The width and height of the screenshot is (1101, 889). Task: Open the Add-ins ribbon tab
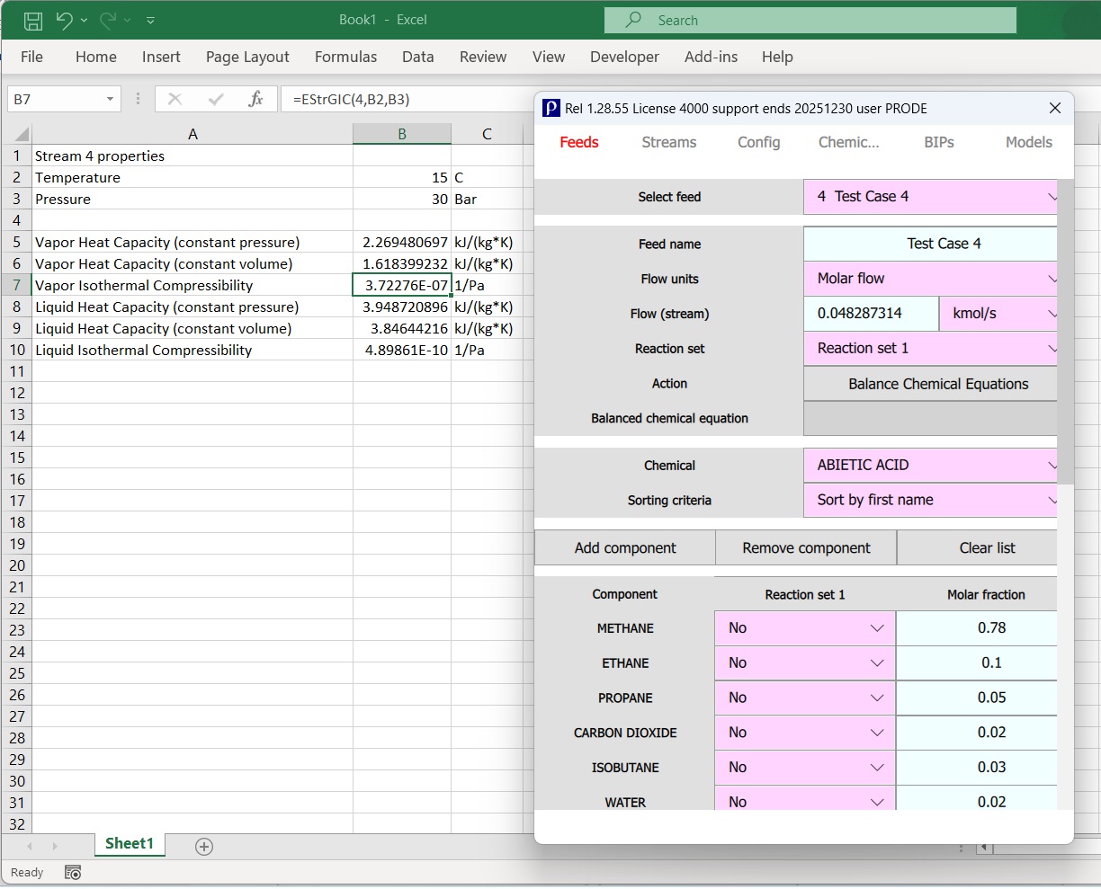pyautogui.click(x=711, y=57)
